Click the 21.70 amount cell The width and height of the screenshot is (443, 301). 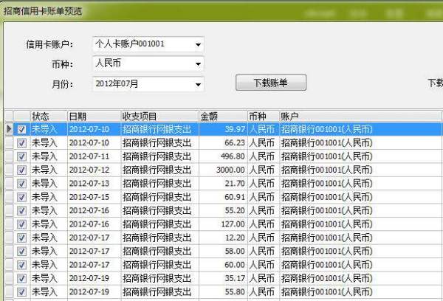click(223, 184)
